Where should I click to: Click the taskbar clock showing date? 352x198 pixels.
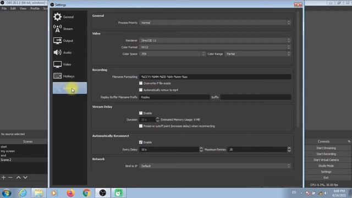pos(339,193)
